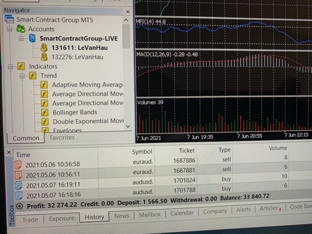Select account 131611: LeVanHau

coord(79,48)
